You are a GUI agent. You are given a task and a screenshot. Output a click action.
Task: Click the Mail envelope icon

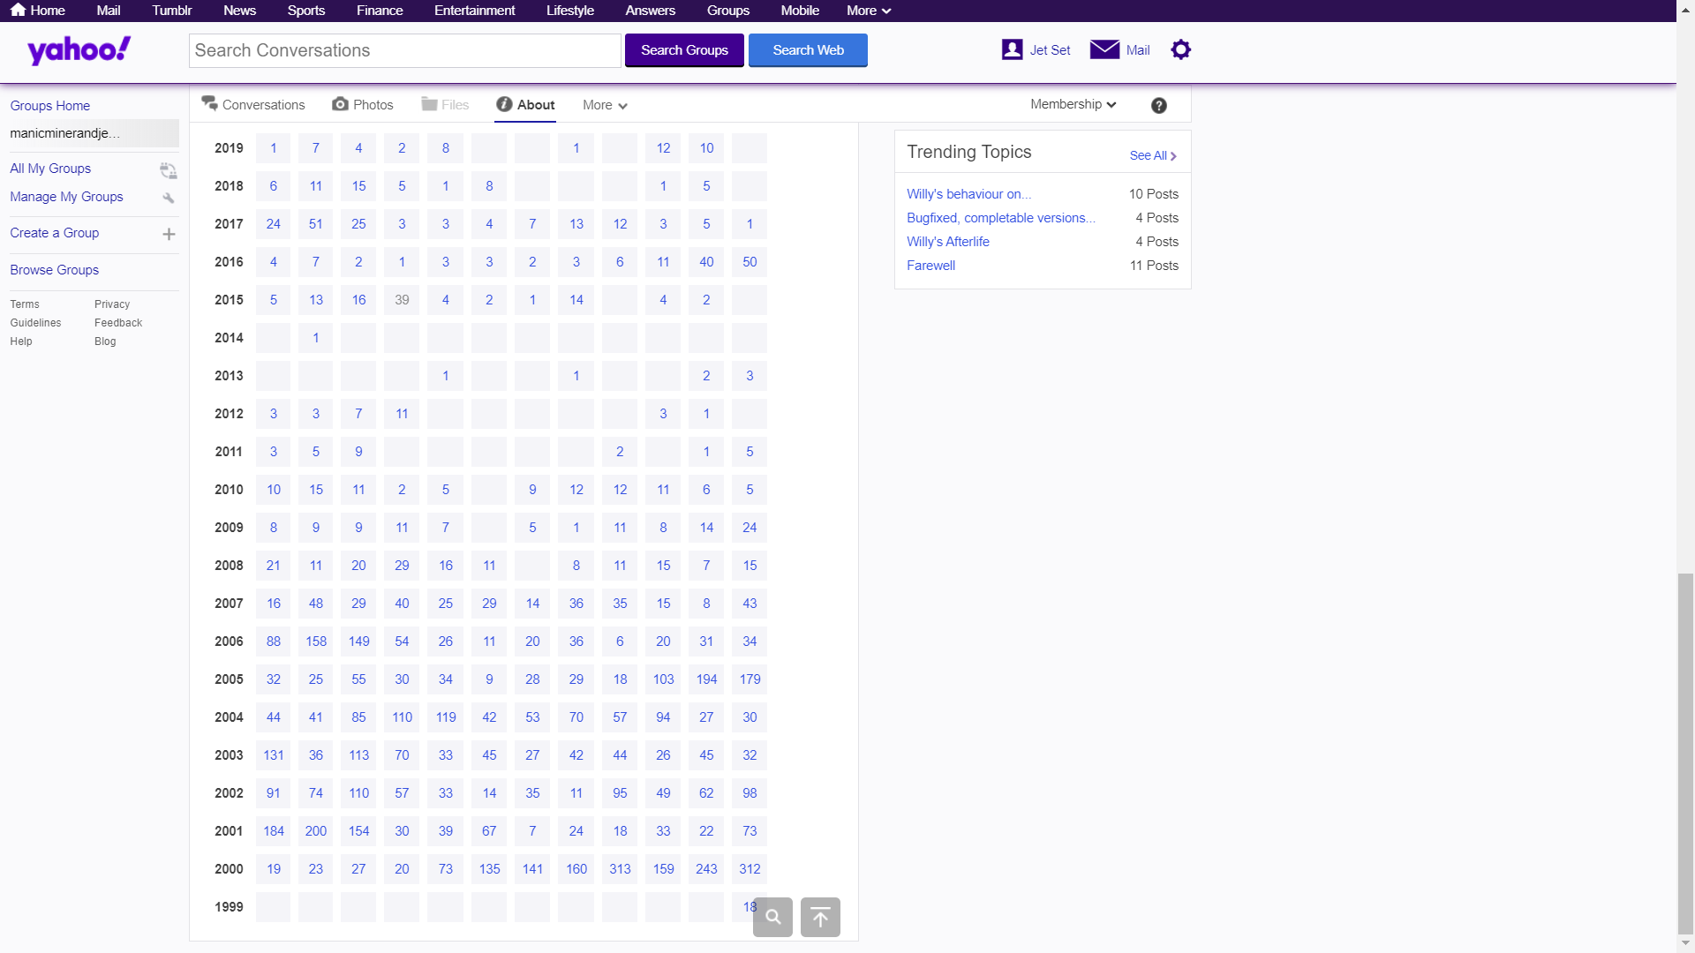tap(1104, 49)
